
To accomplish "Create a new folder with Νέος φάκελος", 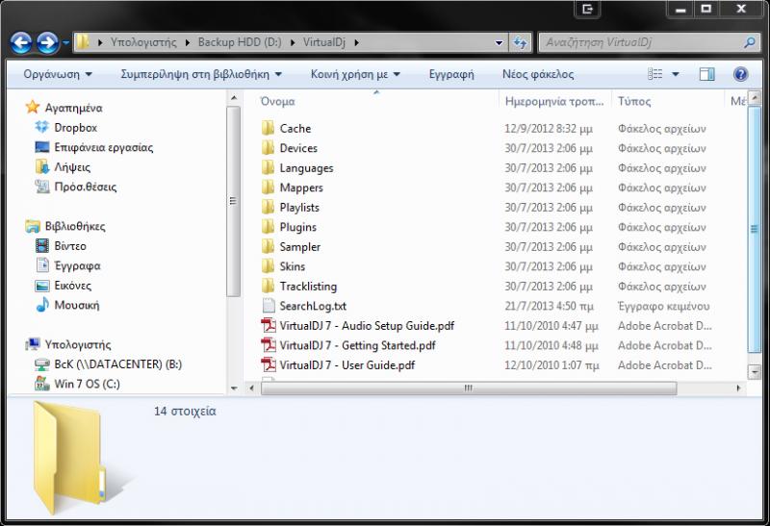I will click(x=538, y=74).
